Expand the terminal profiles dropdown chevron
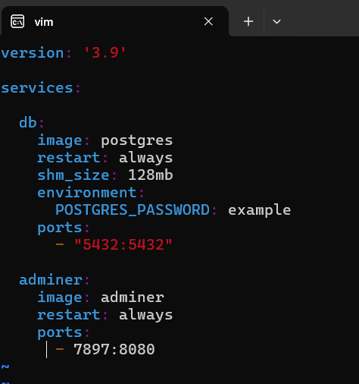 (x=276, y=22)
